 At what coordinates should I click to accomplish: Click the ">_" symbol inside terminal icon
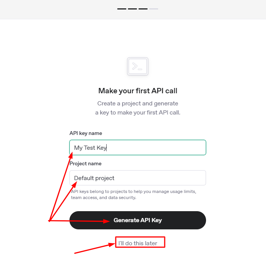tap(137, 66)
